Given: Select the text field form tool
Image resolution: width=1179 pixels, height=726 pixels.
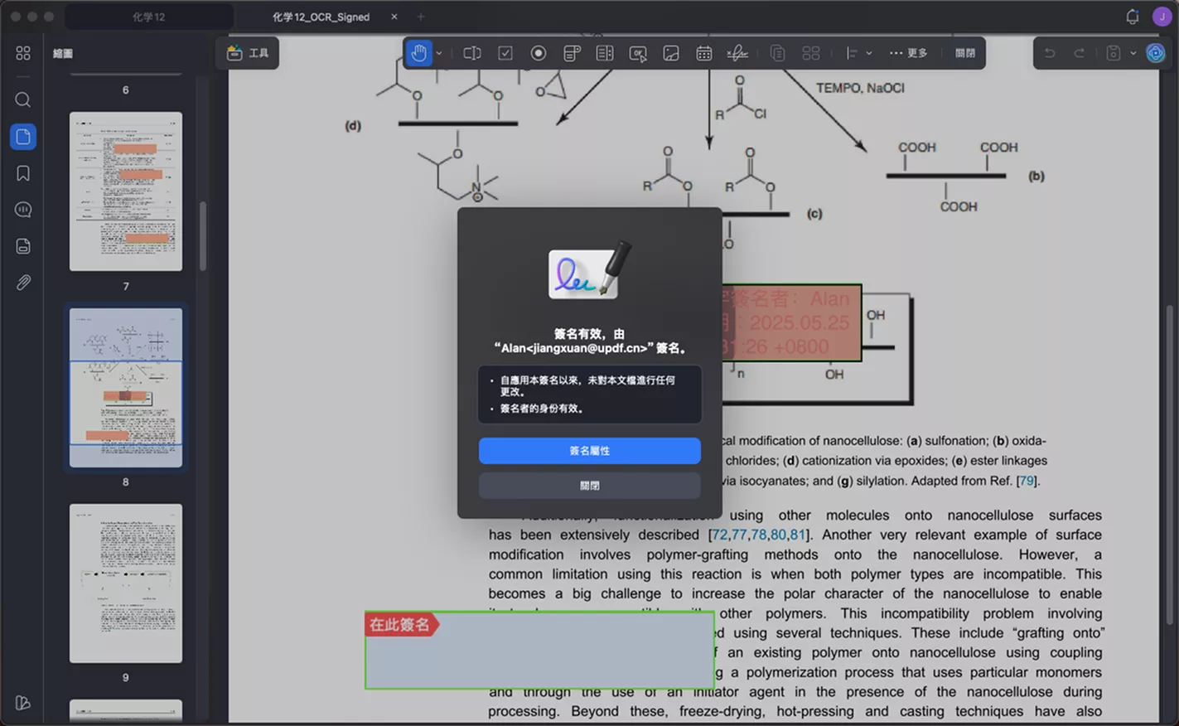Looking at the screenshot, I should pos(472,53).
